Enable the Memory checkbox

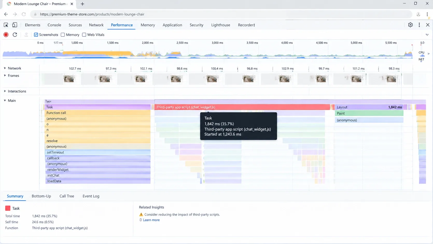[63, 35]
